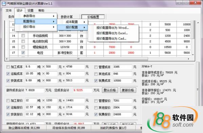Tick the checkbox for row 14 手动插板阀
This screenshot has height=133, width=203.
tap(23, 35)
